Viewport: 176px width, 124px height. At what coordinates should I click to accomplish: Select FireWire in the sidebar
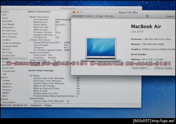(x=6, y=40)
